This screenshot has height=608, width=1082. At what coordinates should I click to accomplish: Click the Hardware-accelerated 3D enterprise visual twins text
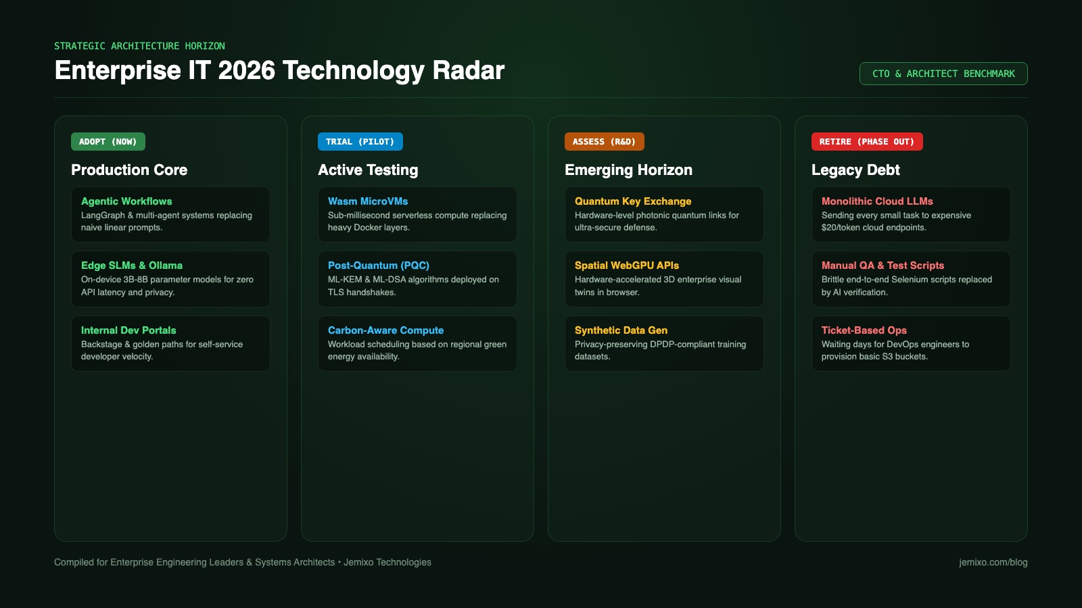pyautogui.click(x=658, y=286)
